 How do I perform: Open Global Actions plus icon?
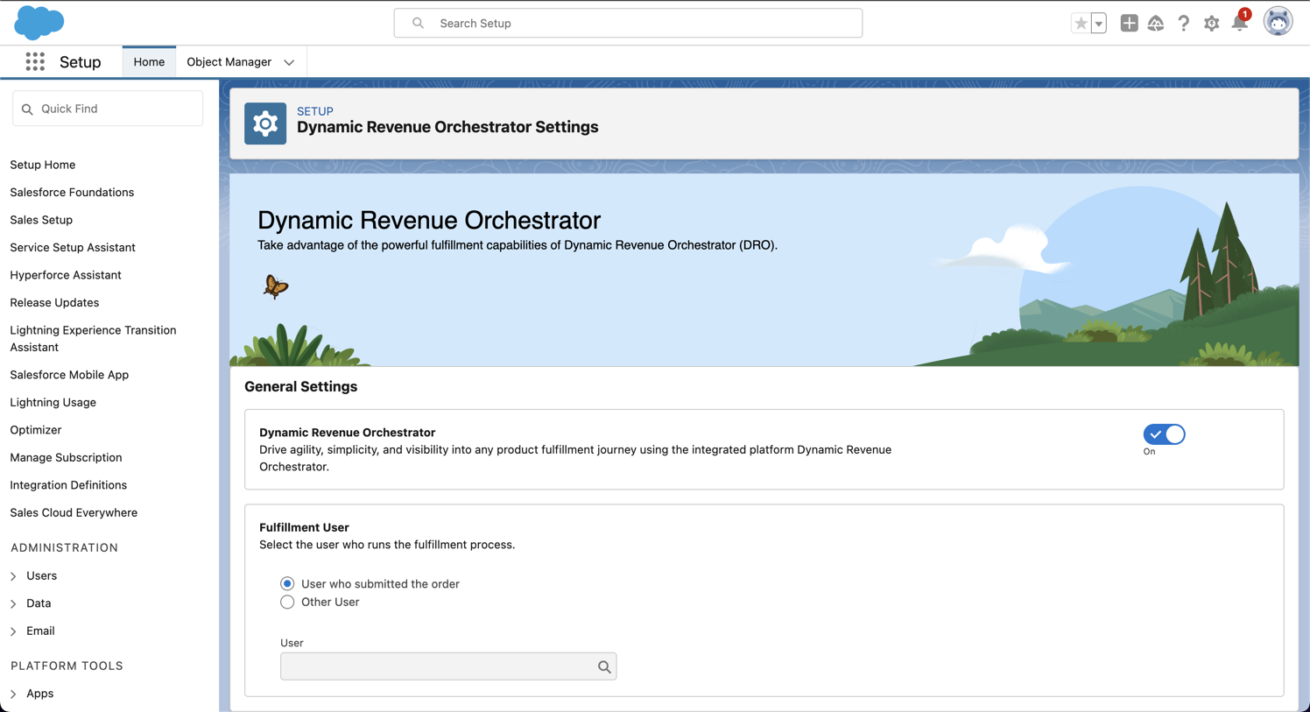click(1129, 24)
